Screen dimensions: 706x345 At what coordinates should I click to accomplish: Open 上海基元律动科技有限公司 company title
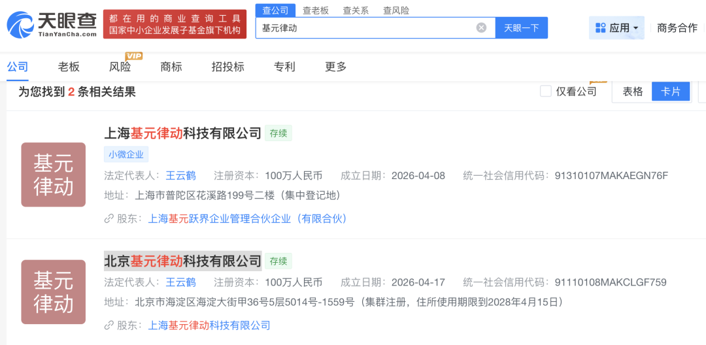tap(183, 133)
